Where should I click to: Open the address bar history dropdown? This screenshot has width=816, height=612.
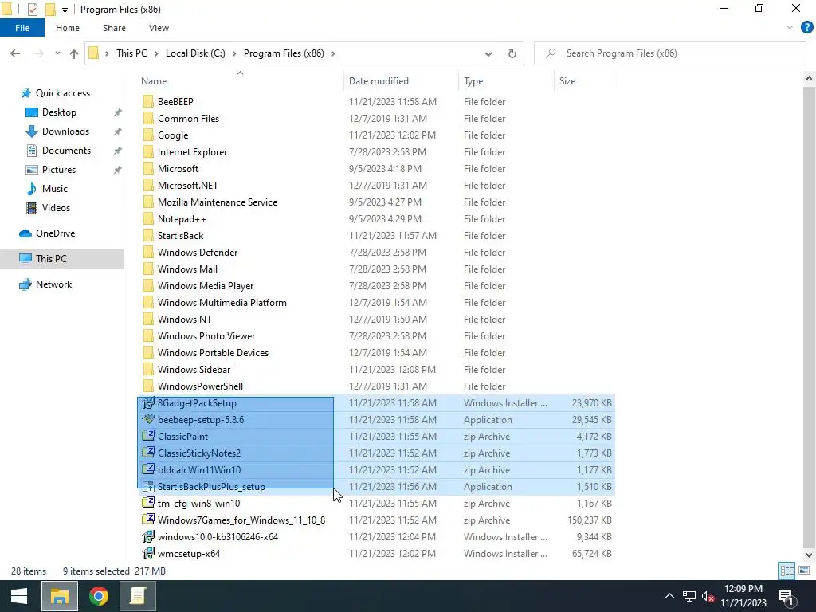(x=488, y=53)
